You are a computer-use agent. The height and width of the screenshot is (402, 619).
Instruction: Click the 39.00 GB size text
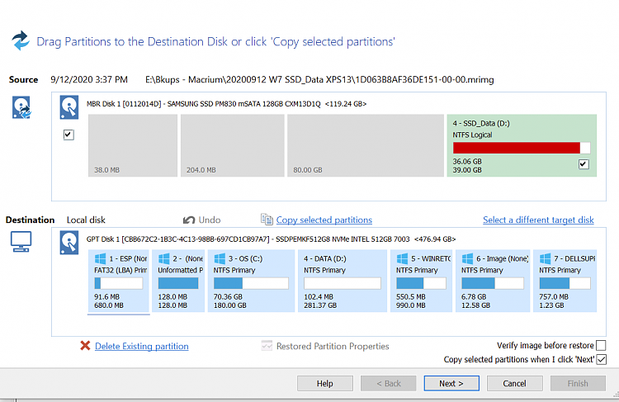(467, 170)
